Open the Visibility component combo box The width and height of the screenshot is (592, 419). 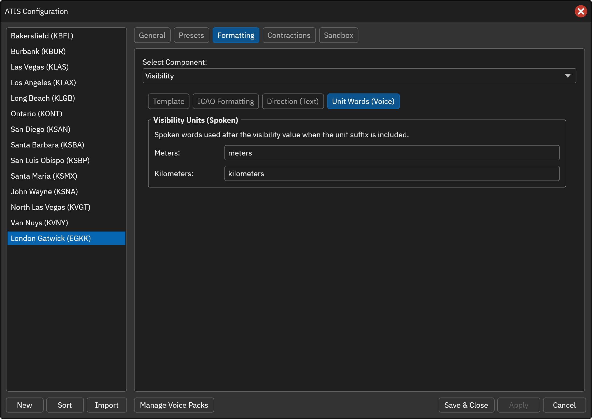359,76
